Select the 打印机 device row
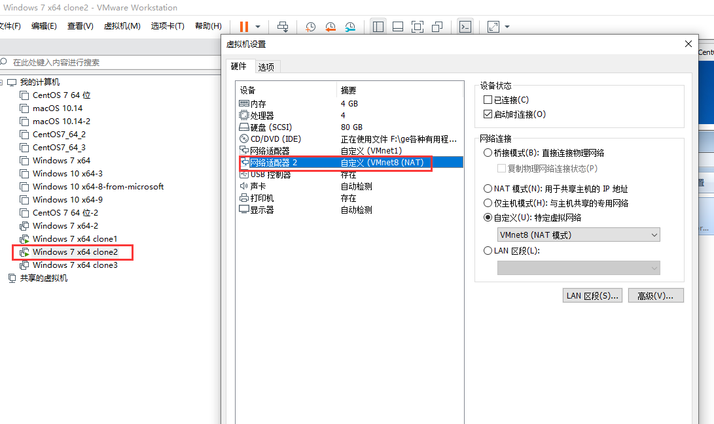Viewport: 714px width, 424px height. coord(349,198)
